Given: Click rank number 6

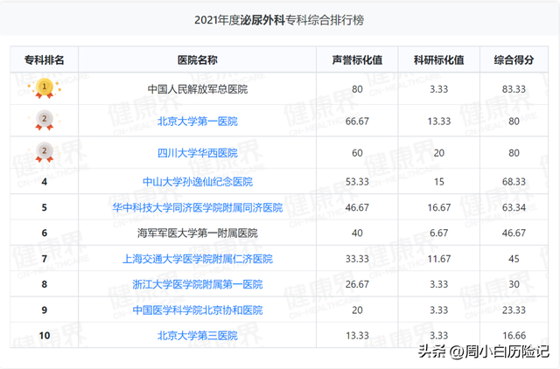Looking at the screenshot, I should 45,233.
